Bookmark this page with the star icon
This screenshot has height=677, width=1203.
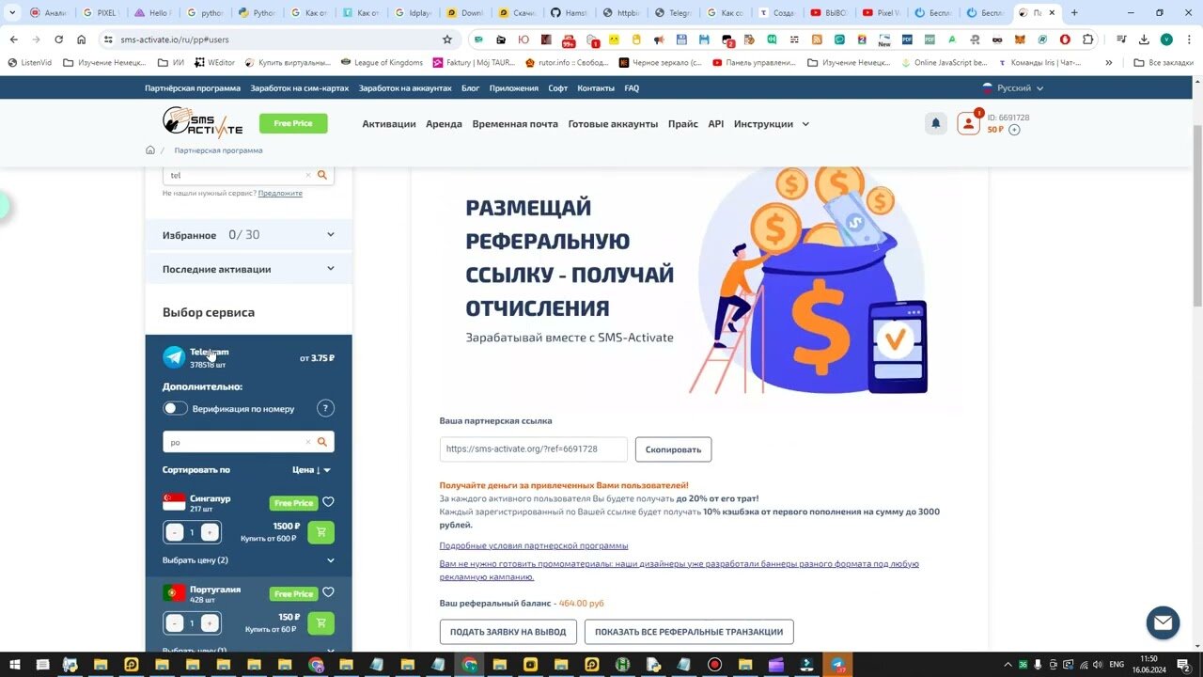coord(447,39)
